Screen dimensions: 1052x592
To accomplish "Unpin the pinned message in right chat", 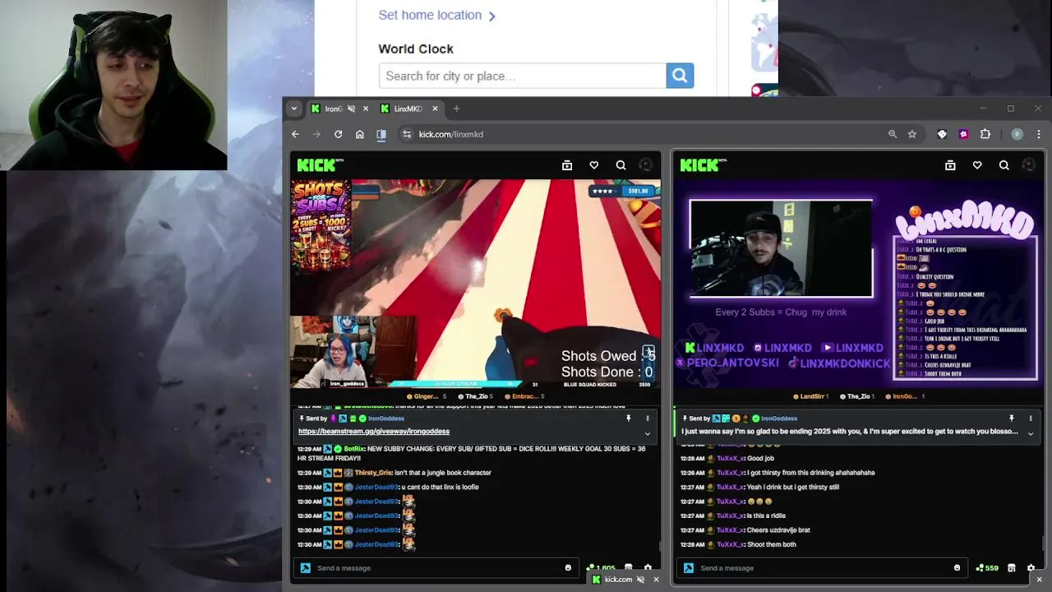I will pos(1011,419).
